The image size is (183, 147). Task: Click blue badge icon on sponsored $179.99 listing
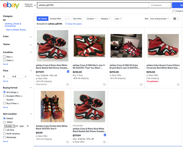(105, 135)
